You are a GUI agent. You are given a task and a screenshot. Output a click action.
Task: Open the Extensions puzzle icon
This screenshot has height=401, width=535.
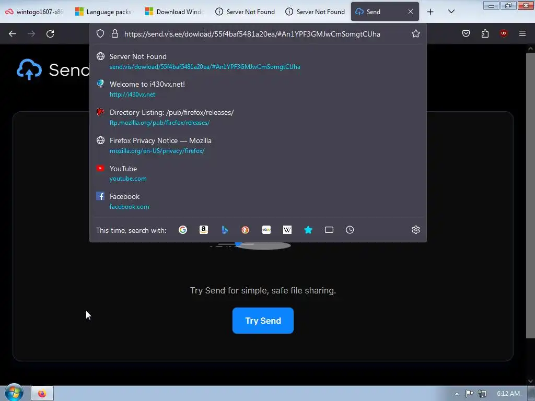(485, 33)
